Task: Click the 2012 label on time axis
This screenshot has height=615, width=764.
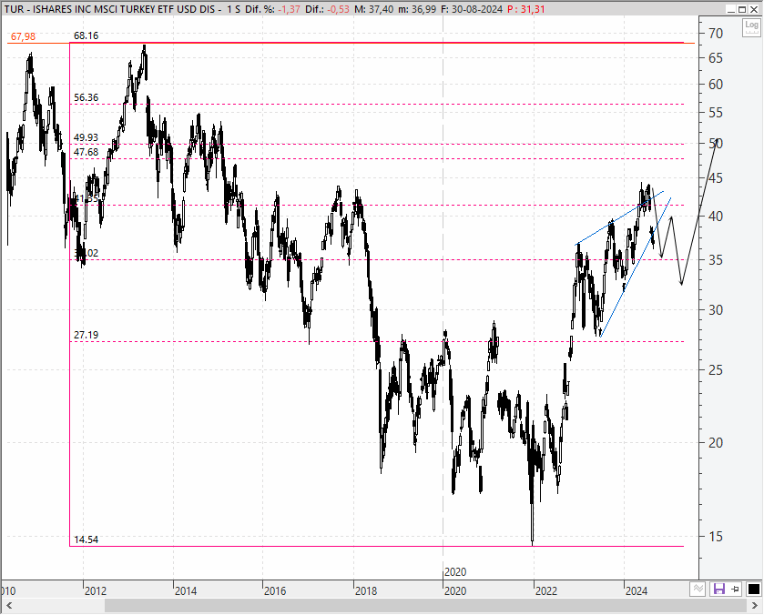Action: coord(95,591)
